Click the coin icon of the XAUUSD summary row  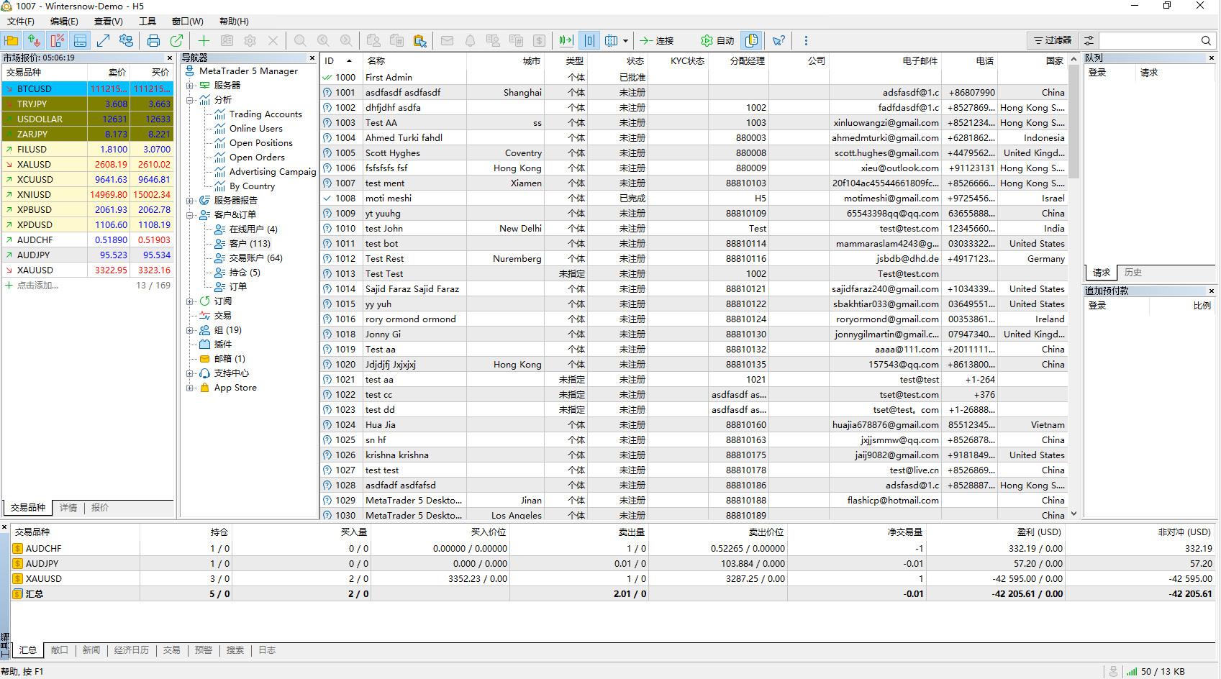[x=18, y=578]
